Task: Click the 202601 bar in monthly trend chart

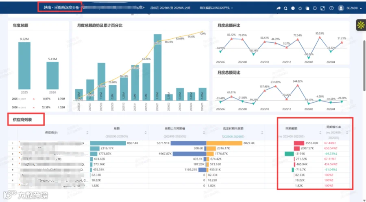Action: 157,67
